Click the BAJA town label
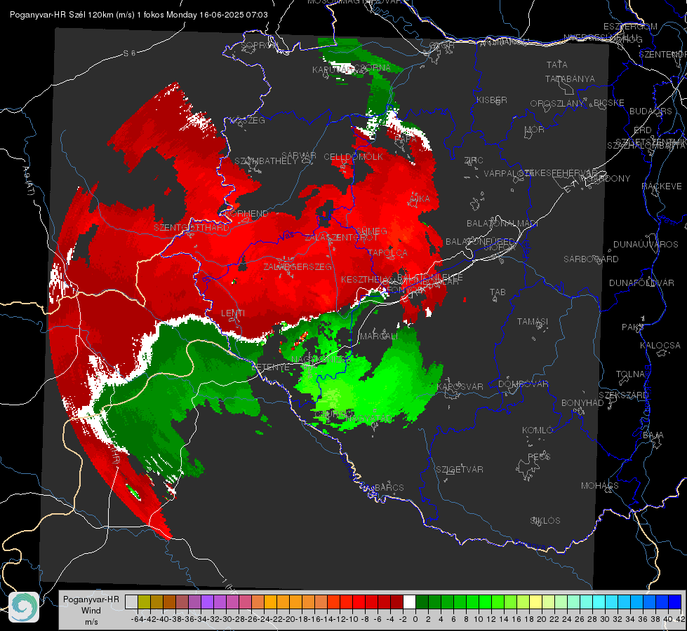687x631 pixels. pyautogui.click(x=653, y=435)
